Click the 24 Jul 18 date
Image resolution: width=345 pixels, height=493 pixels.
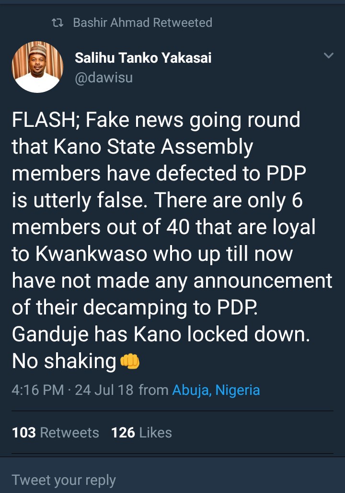(x=104, y=390)
